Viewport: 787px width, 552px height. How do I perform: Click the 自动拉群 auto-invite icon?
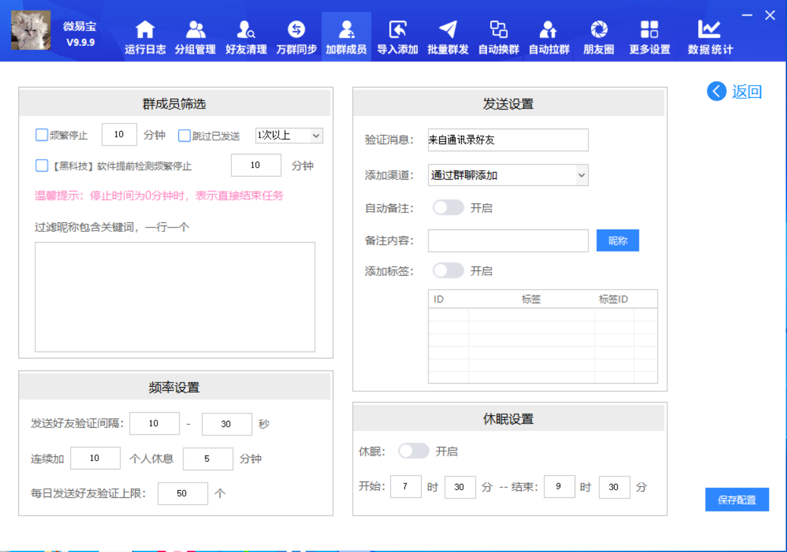548,37
